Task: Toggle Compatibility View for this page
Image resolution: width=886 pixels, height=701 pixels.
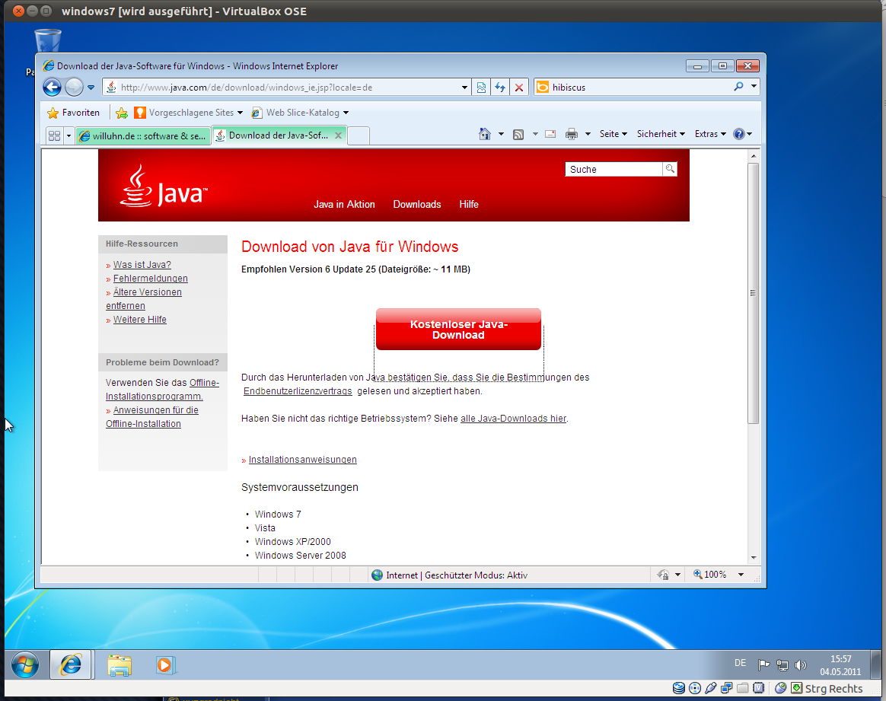Action: click(x=481, y=88)
